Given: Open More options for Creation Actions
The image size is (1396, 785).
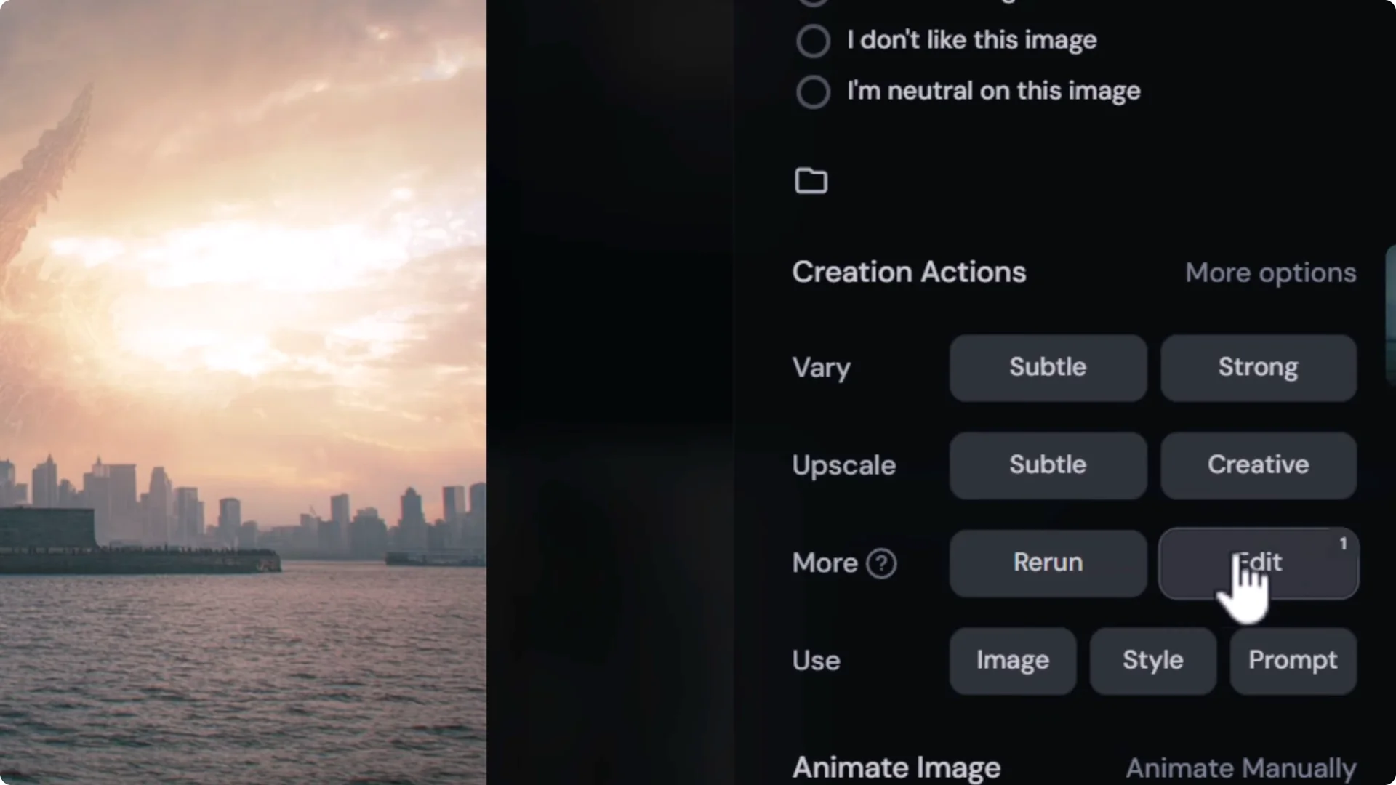Looking at the screenshot, I should tap(1270, 273).
